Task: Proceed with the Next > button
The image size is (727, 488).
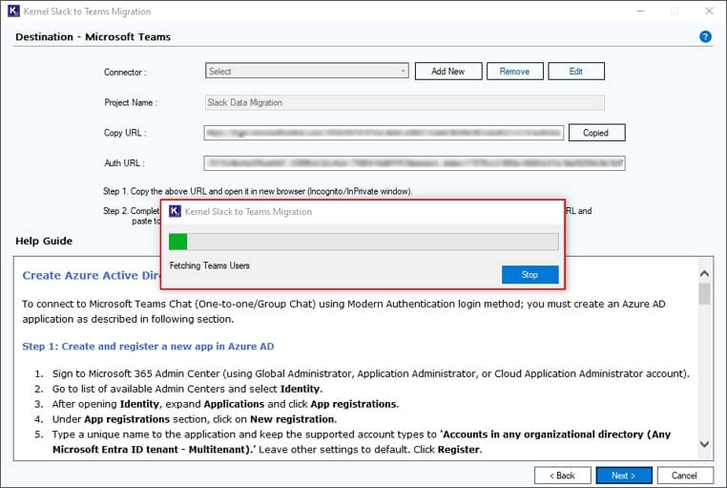Action: point(624,476)
